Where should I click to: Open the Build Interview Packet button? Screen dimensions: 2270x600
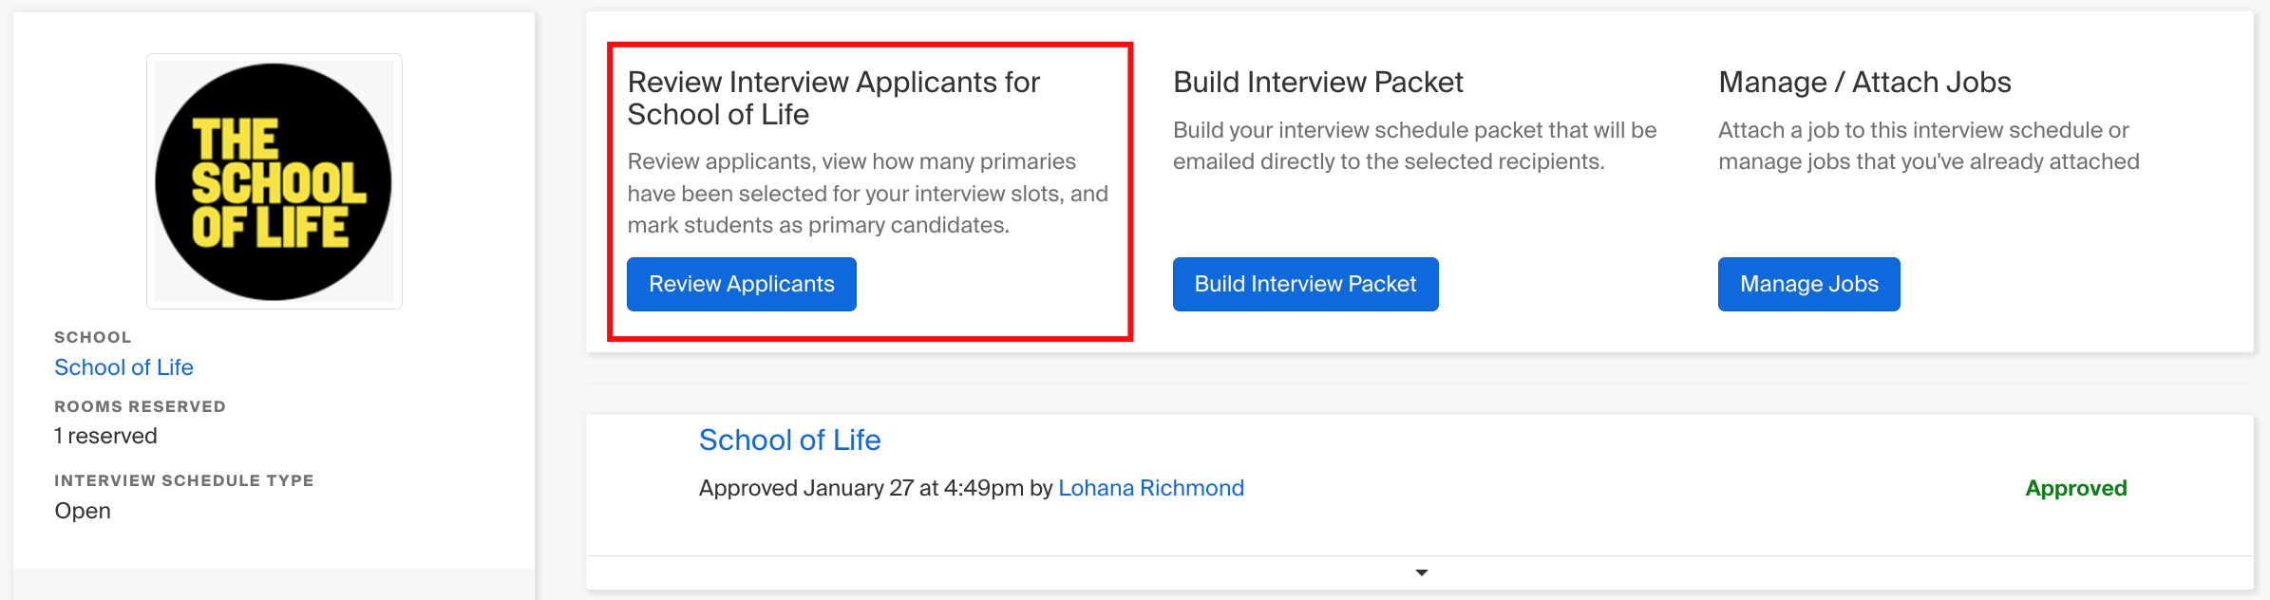[x=1305, y=284]
